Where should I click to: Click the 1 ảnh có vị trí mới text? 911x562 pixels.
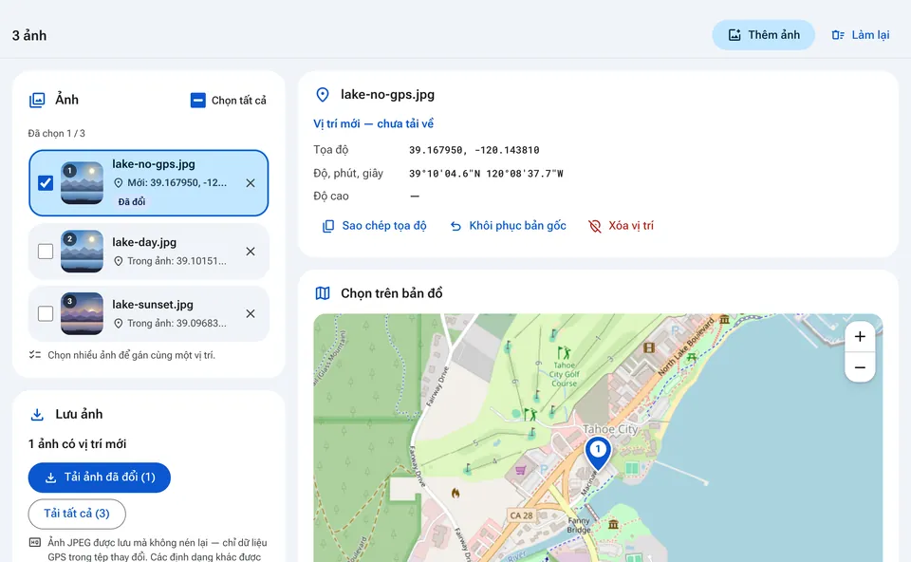pos(77,444)
